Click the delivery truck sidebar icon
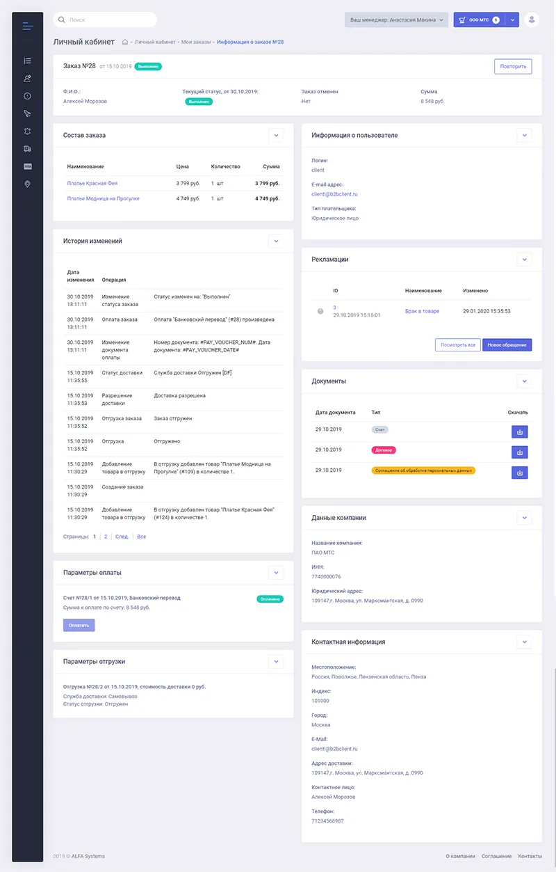This screenshot has height=872, width=556. 27,149
